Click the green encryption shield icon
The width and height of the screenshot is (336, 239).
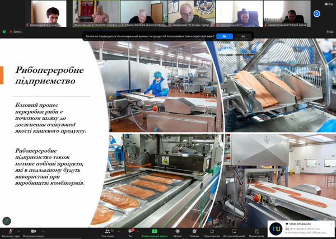click(4, 32)
